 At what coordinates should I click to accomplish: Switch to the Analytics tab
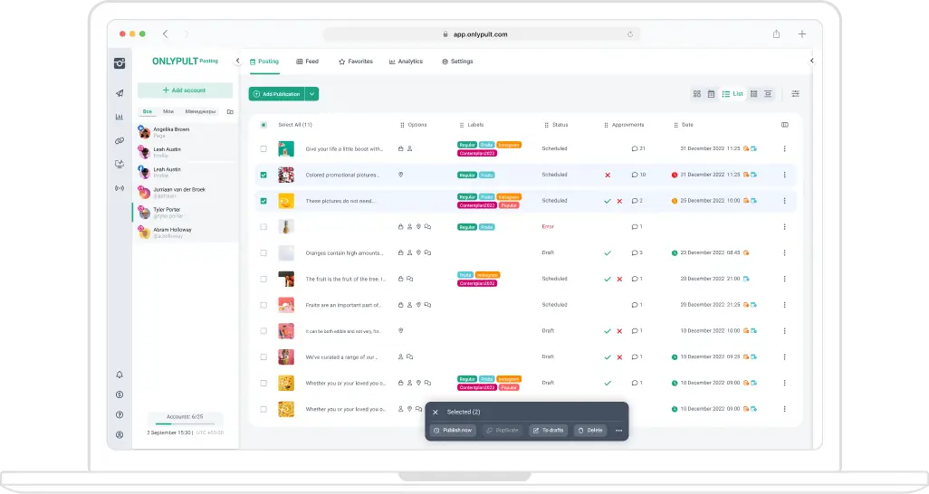pos(406,62)
